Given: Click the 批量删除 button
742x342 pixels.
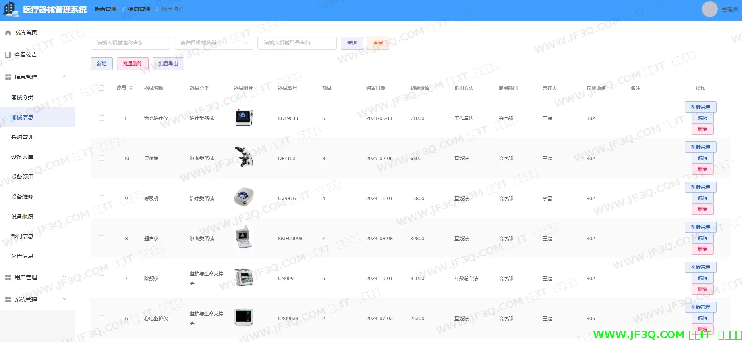Looking at the screenshot, I should coord(132,64).
